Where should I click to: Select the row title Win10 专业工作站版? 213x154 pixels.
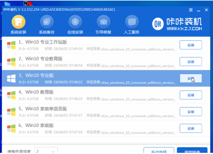43,42
